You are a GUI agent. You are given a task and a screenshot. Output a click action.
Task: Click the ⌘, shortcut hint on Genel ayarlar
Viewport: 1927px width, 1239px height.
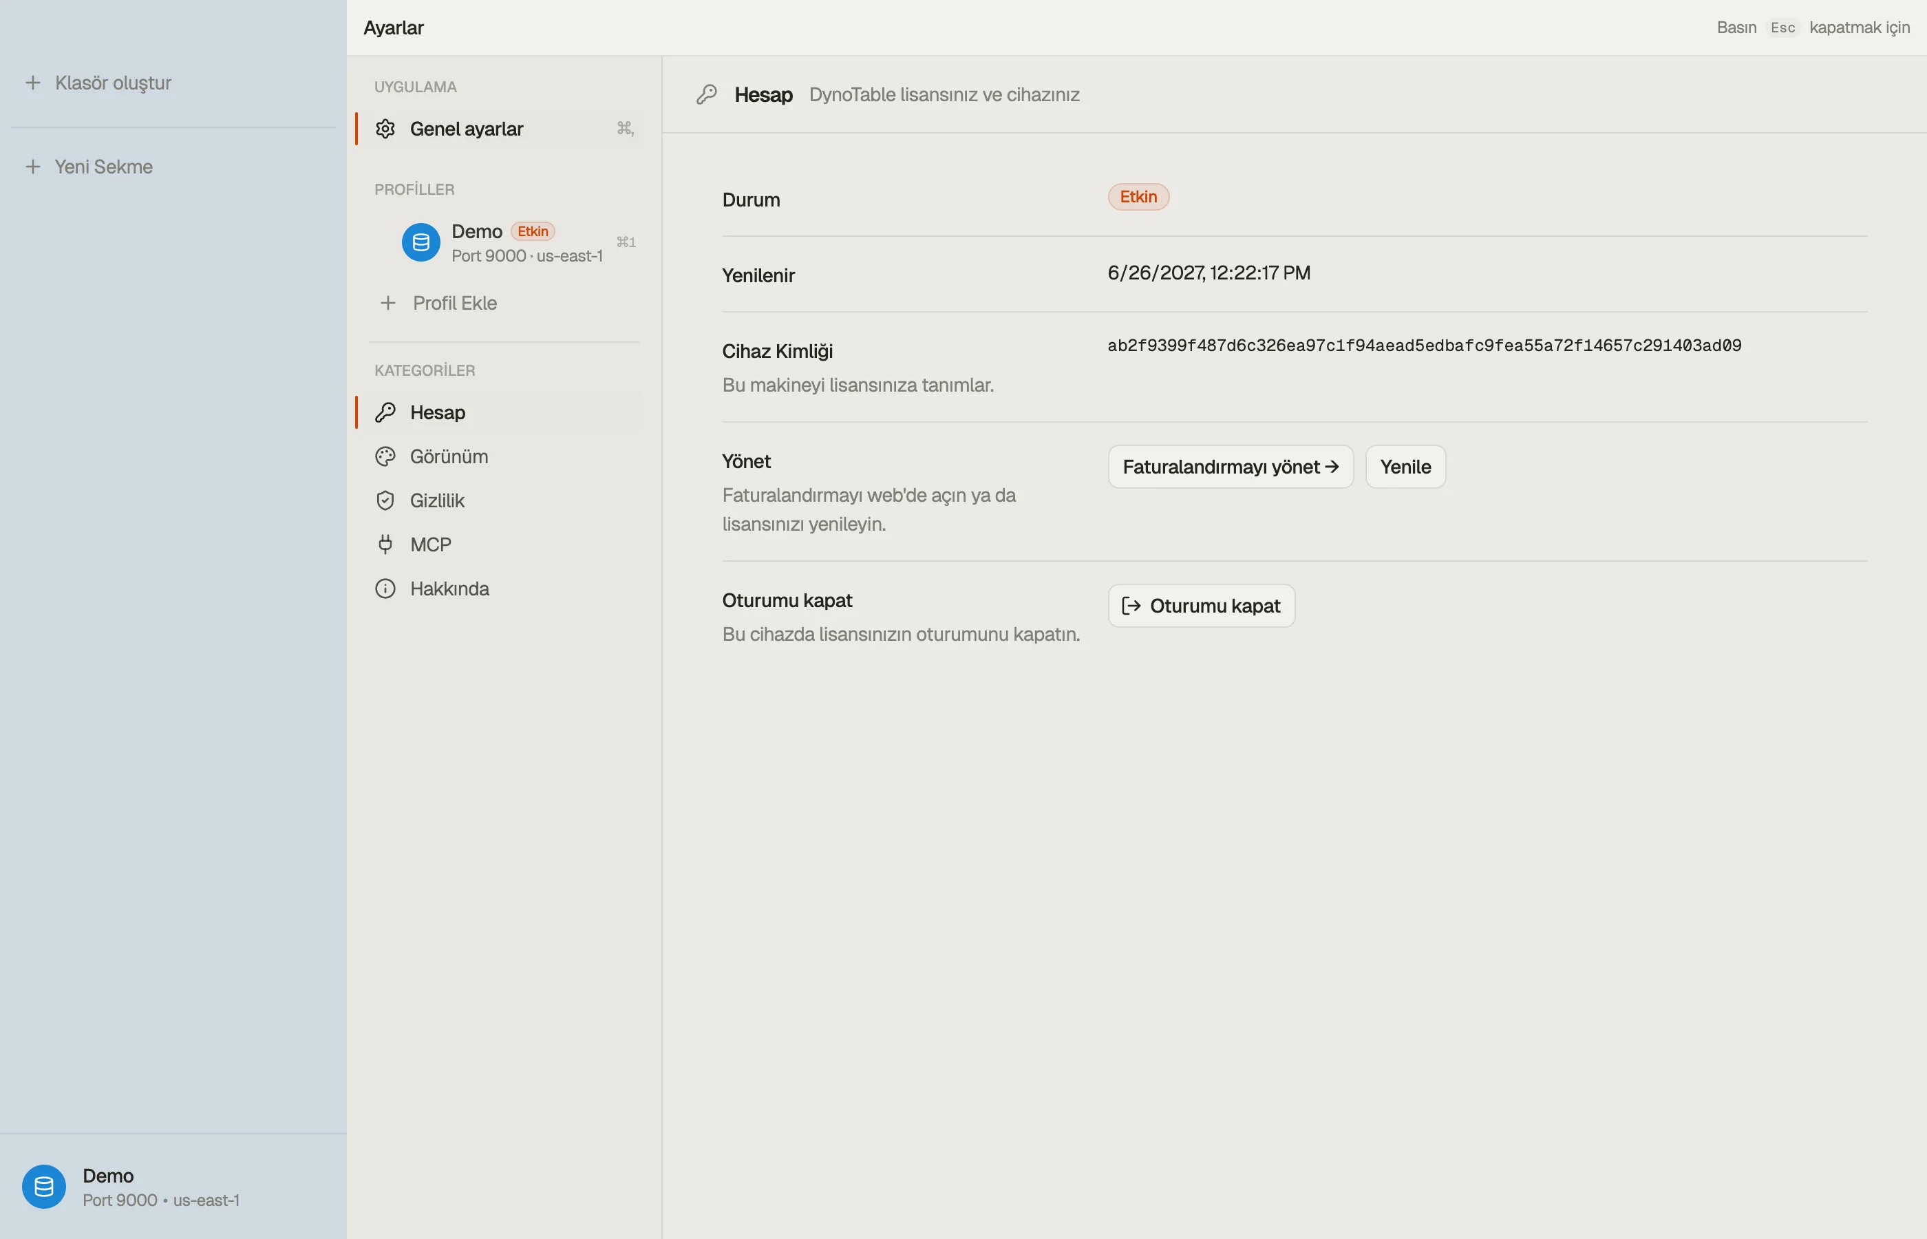pos(625,128)
